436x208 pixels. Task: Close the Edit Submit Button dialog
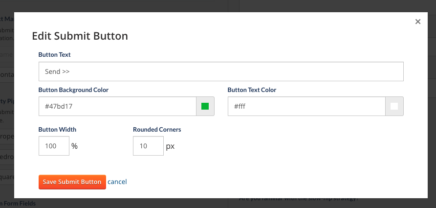pyautogui.click(x=417, y=22)
